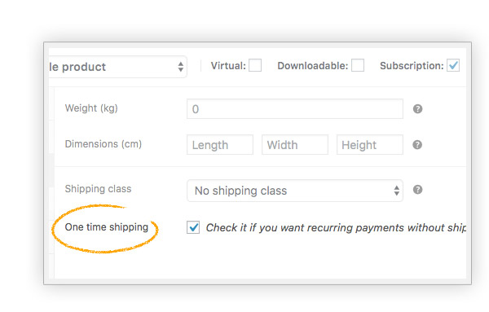Image resolution: width=489 pixels, height=312 pixels.
Task: Enable the Downloadable checkbox
Action: pos(358,65)
